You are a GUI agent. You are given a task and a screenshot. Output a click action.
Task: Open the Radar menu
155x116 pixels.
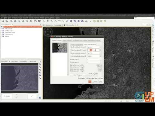[42, 18]
